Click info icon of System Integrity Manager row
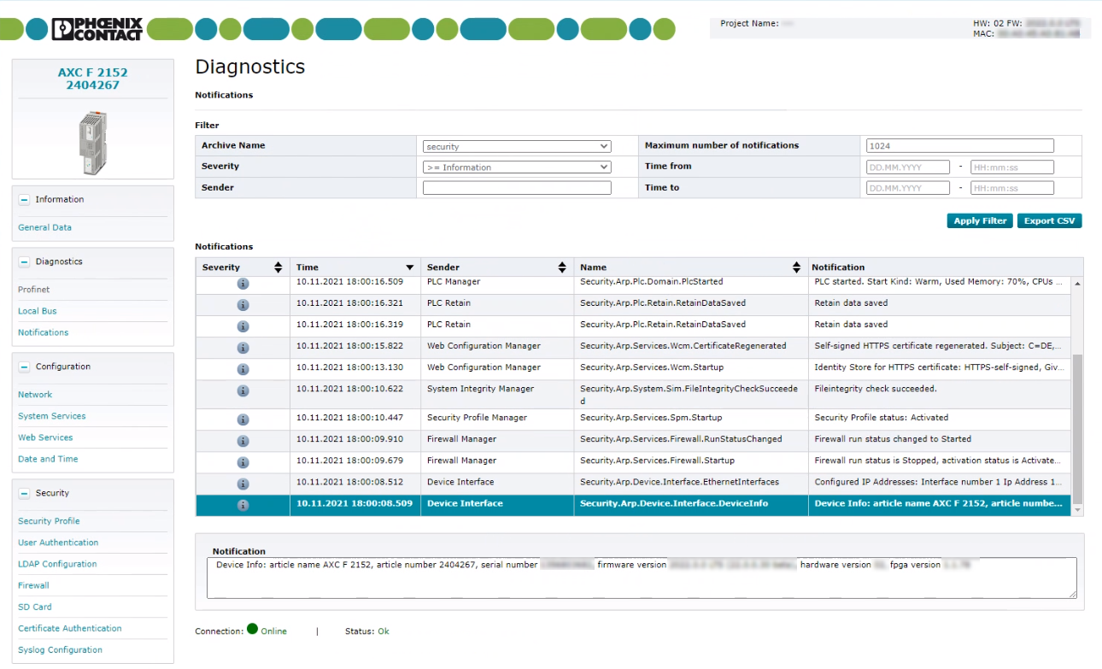The height and width of the screenshot is (669, 1102). (x=243, y=390)
